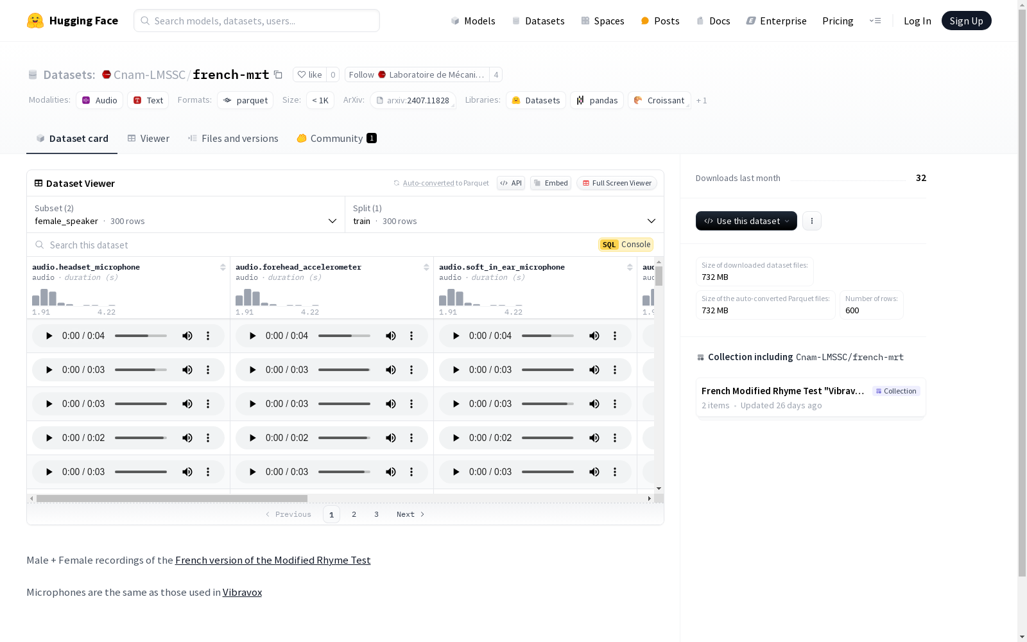Switch to the Viewer tab
The height and width of the screenshot is (642, 1027).
[x=148, y=139]
